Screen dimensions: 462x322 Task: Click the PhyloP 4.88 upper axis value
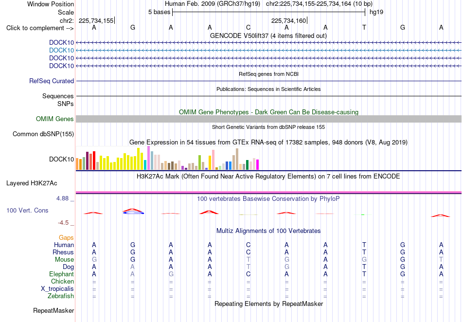coord(62,198)
